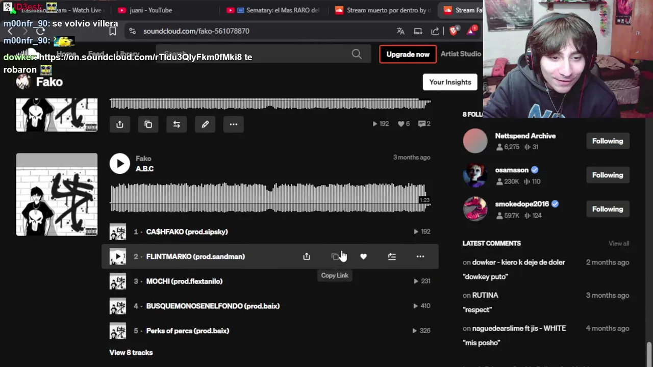The height and width of the screenshot is (367, 653).
Task: Add FLINTMARKO to next up queue
Action: (392, 256)
